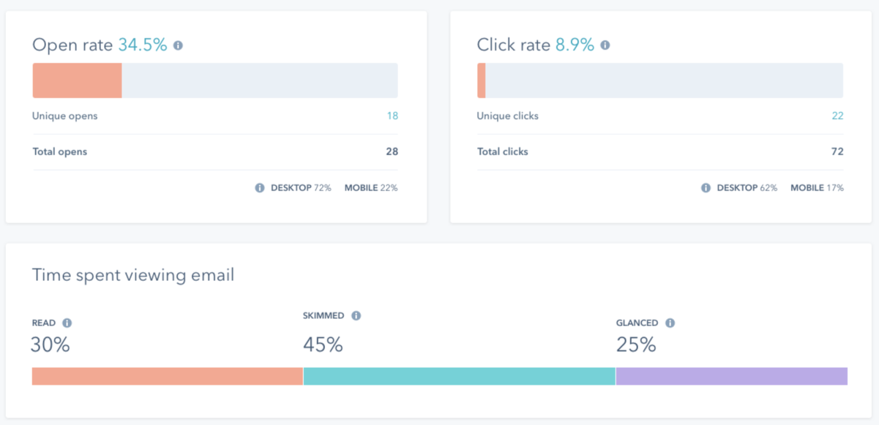The image size is (879, 425).
Task: Click the Total opens value 28
Action: coord(392,152)
